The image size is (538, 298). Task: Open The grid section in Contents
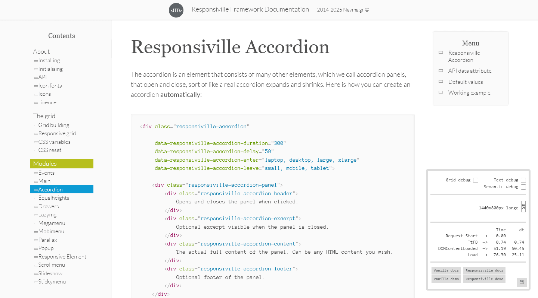[44, 116]
